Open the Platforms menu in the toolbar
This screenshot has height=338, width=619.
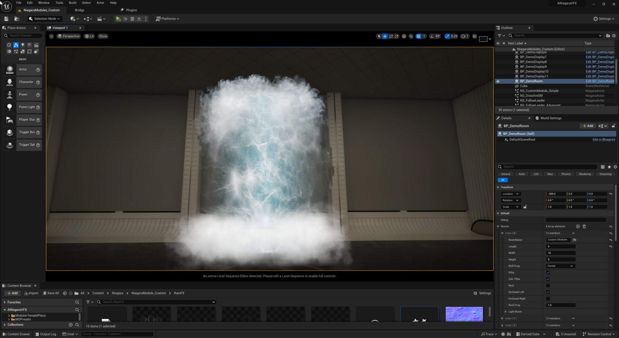click(167, 19)
